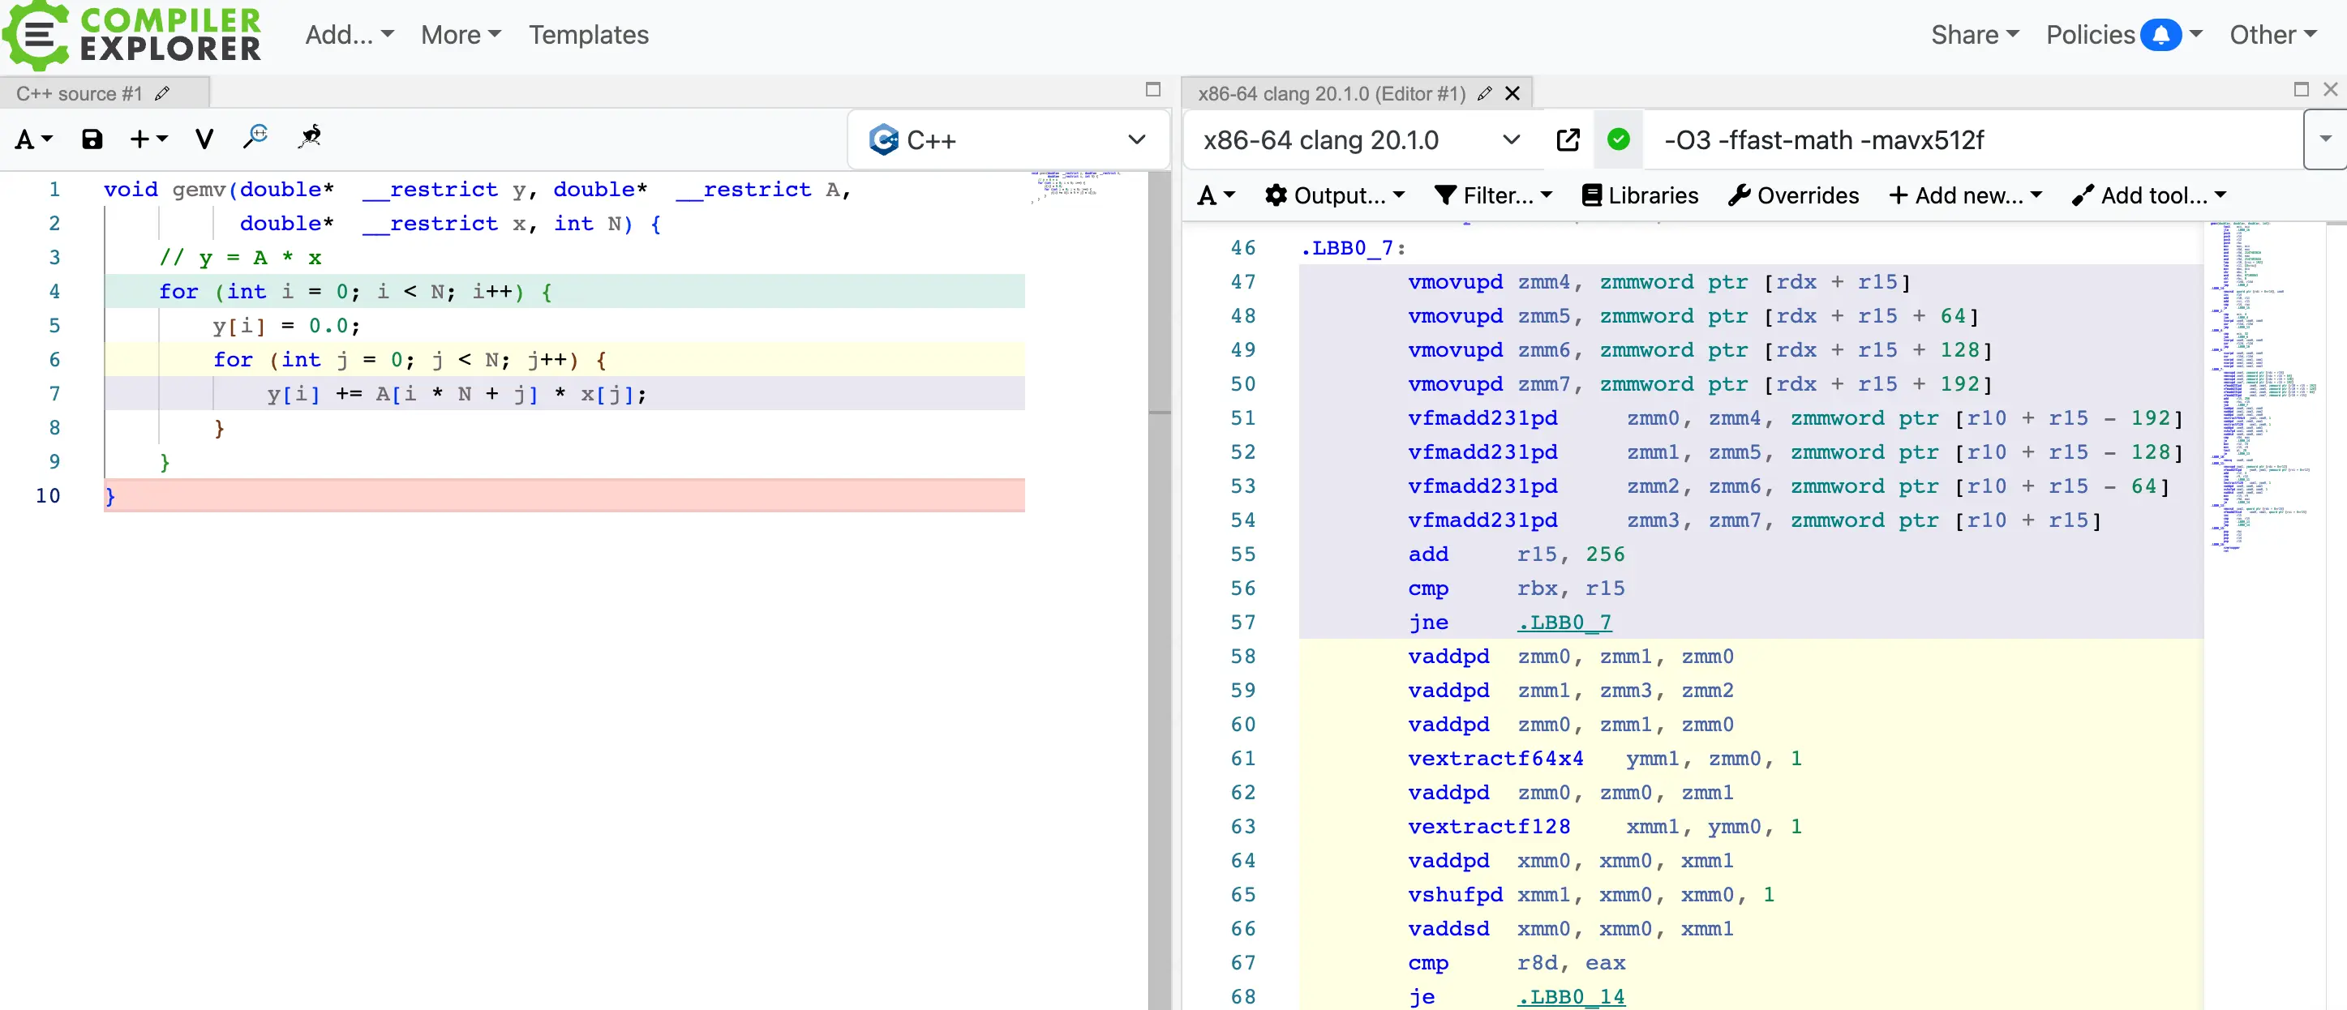
Task: Open the Output options menu
Action: click(x=1335, y=196)
